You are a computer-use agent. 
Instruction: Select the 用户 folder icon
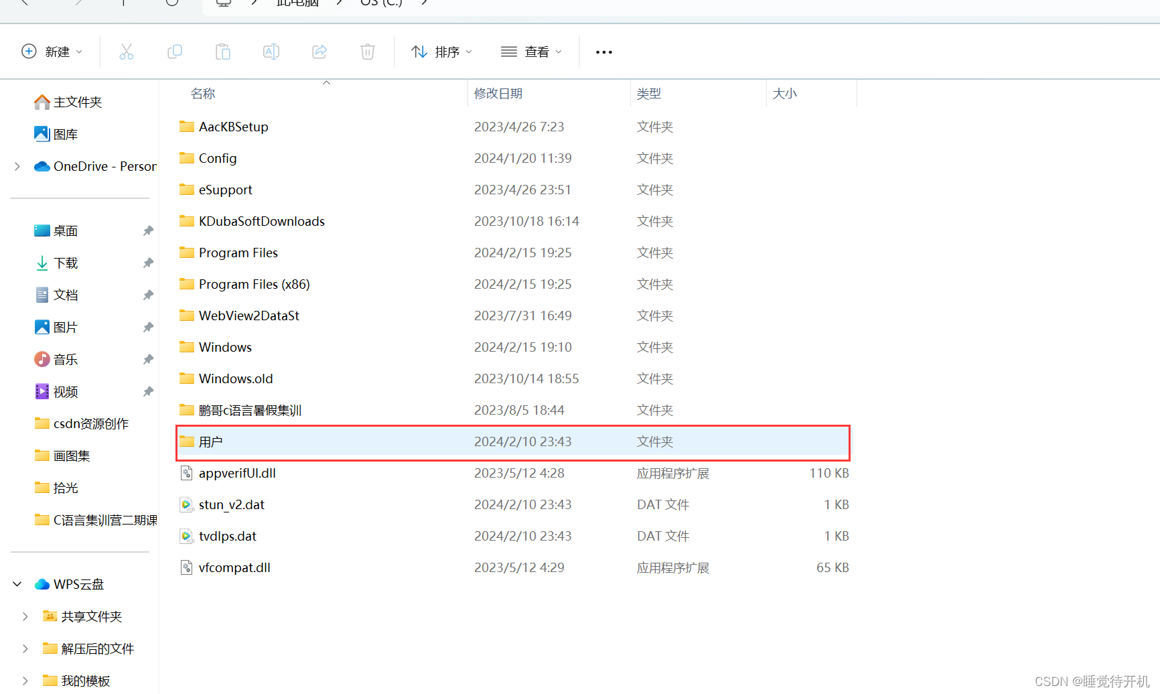tap(187, 441)
